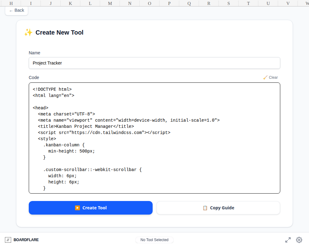Click the sparkles icon beside the heading

[28, 32]
